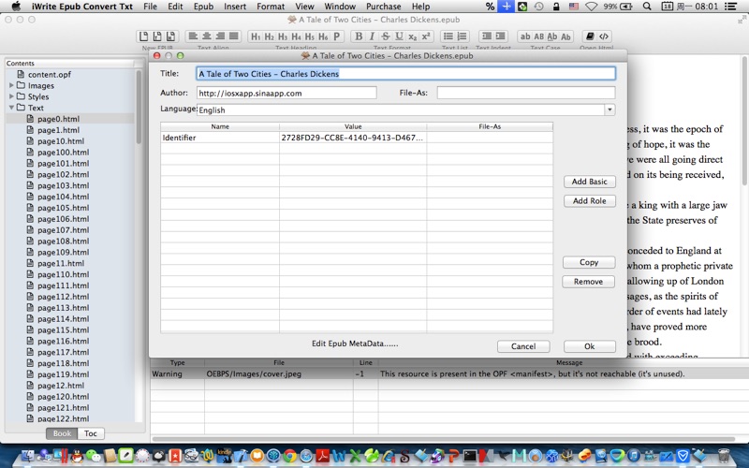The image size is (749, 468).
Task: Click the Title input field
Action: coord(406,74)
